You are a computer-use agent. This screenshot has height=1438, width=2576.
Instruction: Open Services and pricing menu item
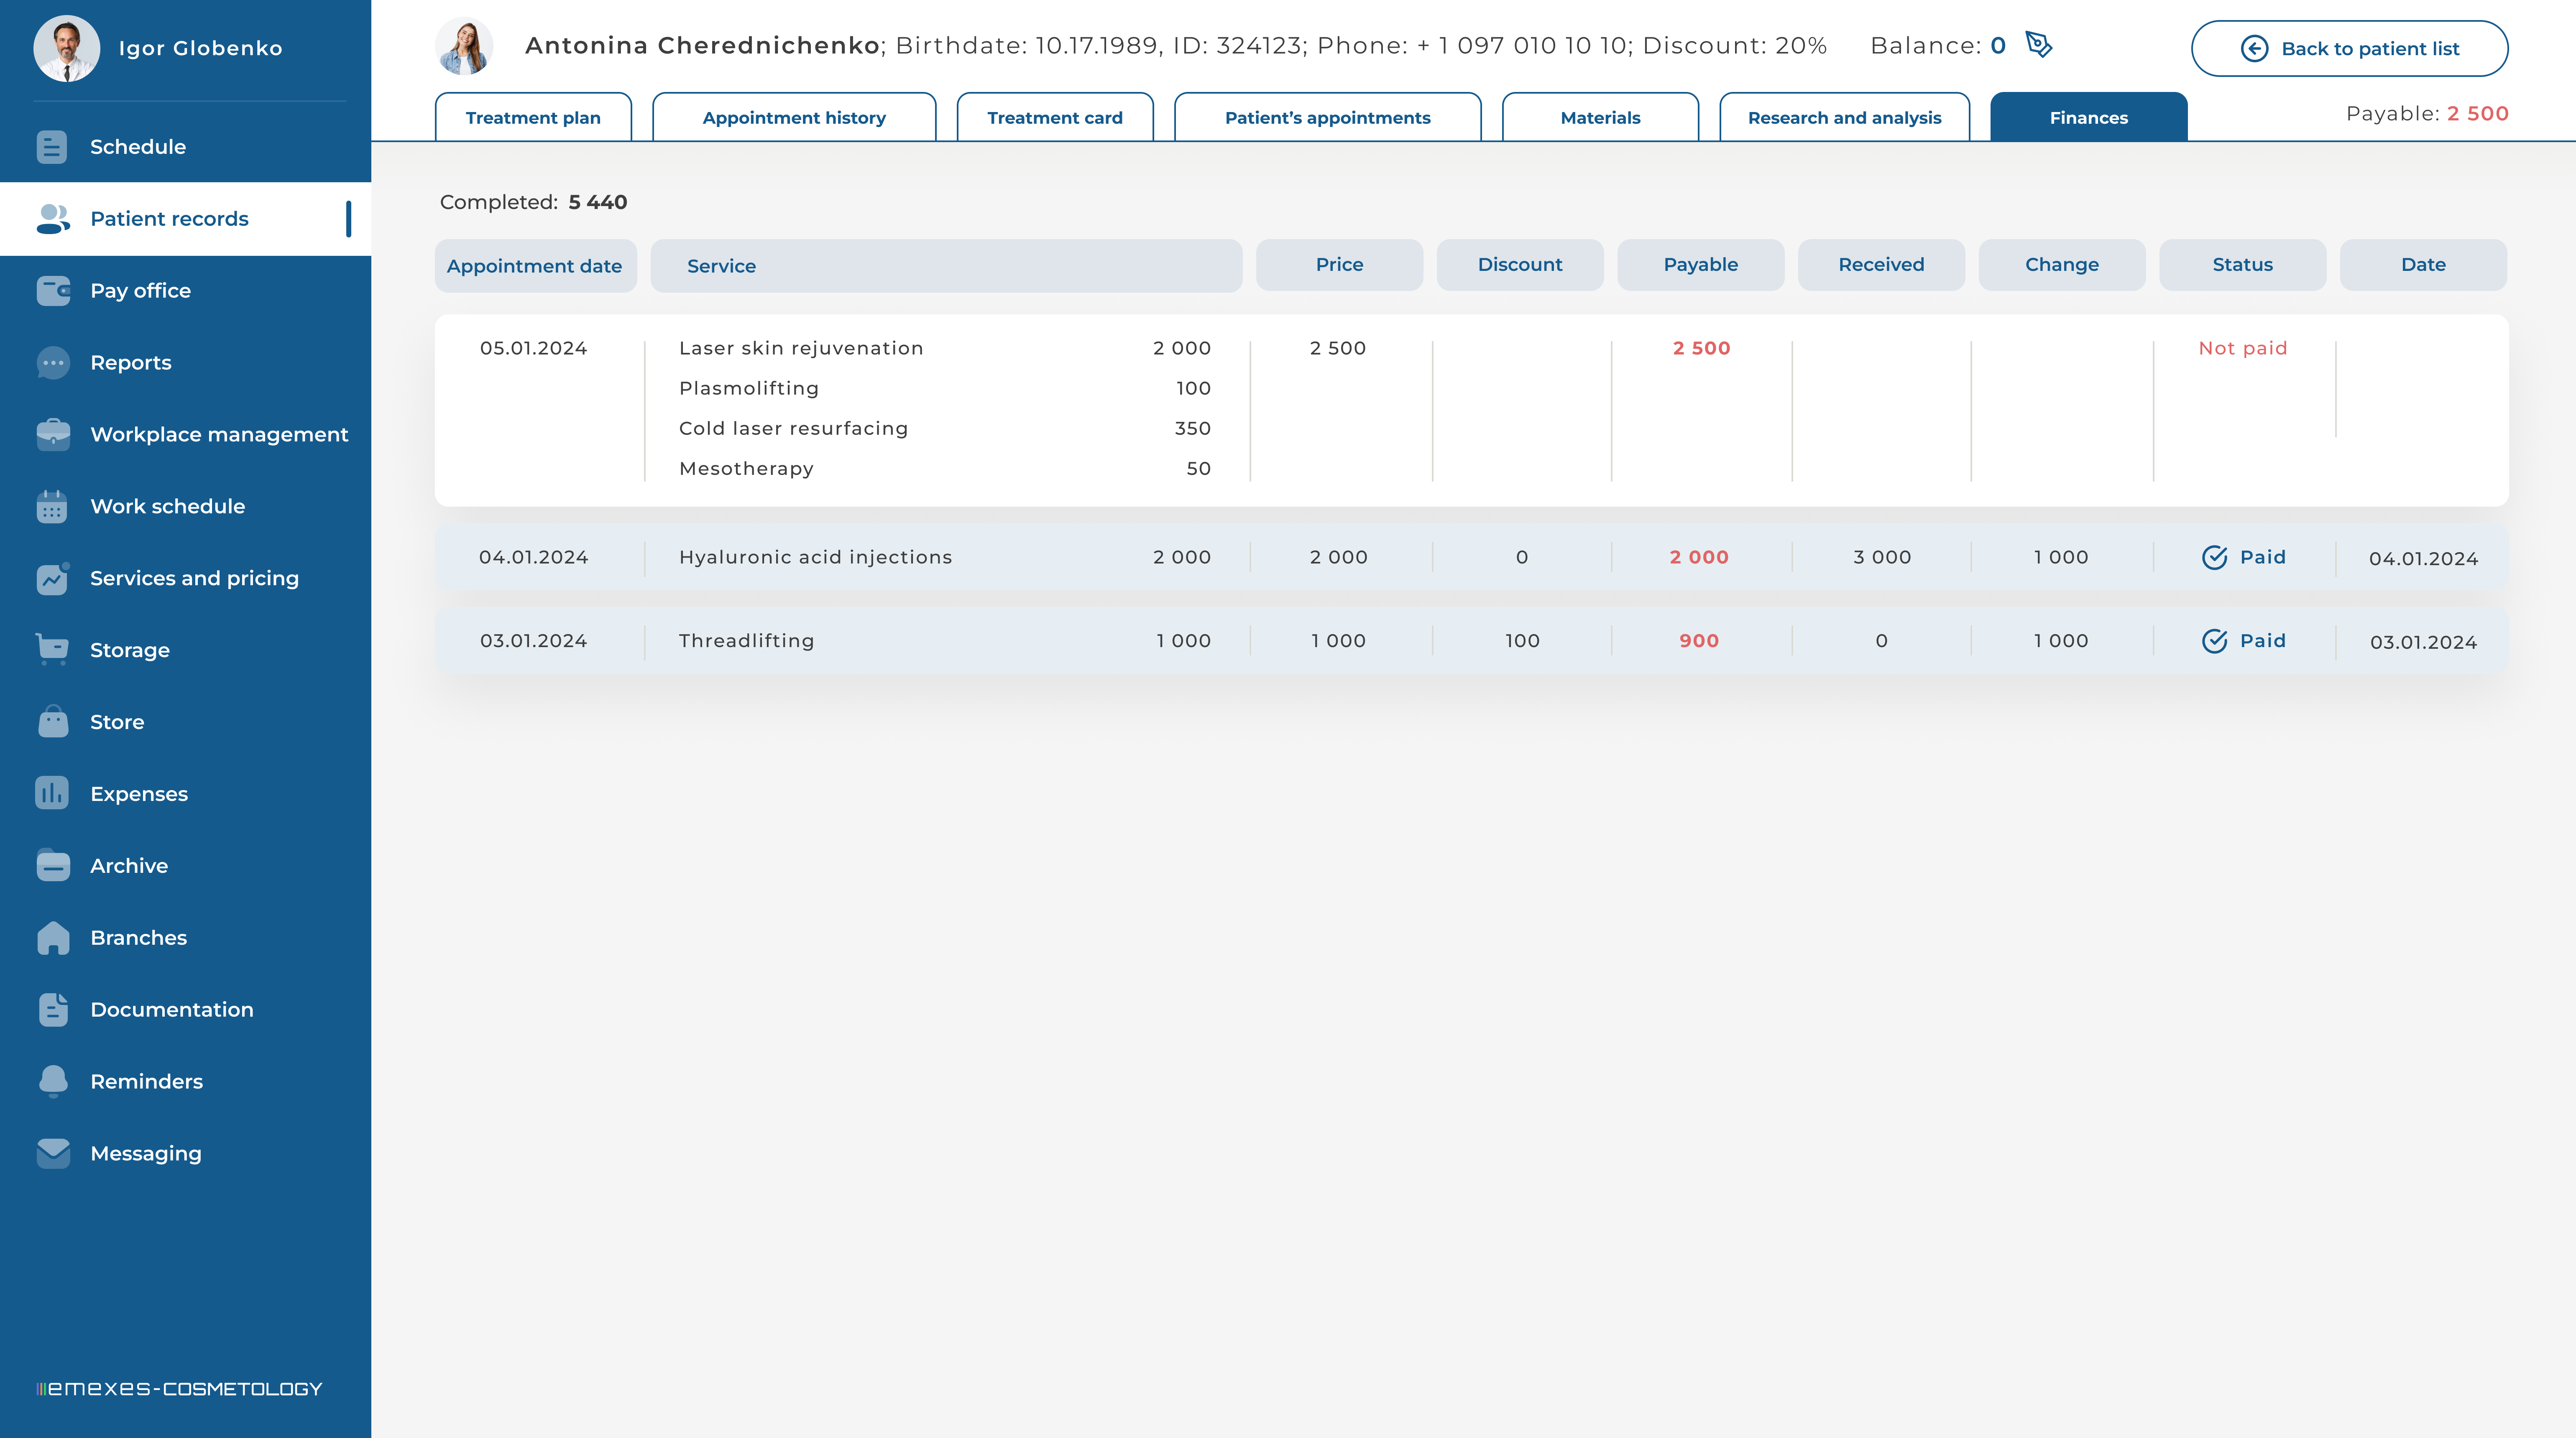tap(194, 579)
